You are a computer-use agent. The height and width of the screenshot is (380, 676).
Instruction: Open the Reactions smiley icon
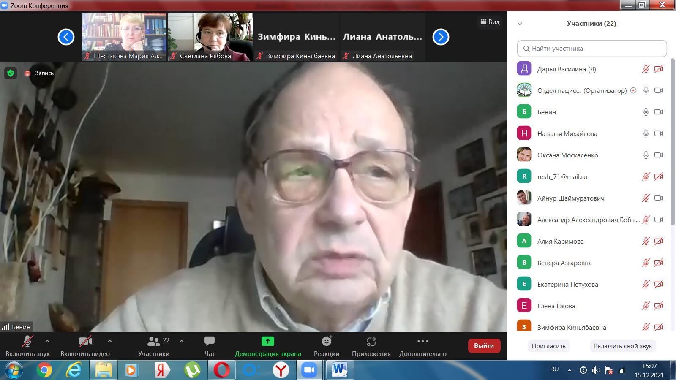click(x=327, y=341)
